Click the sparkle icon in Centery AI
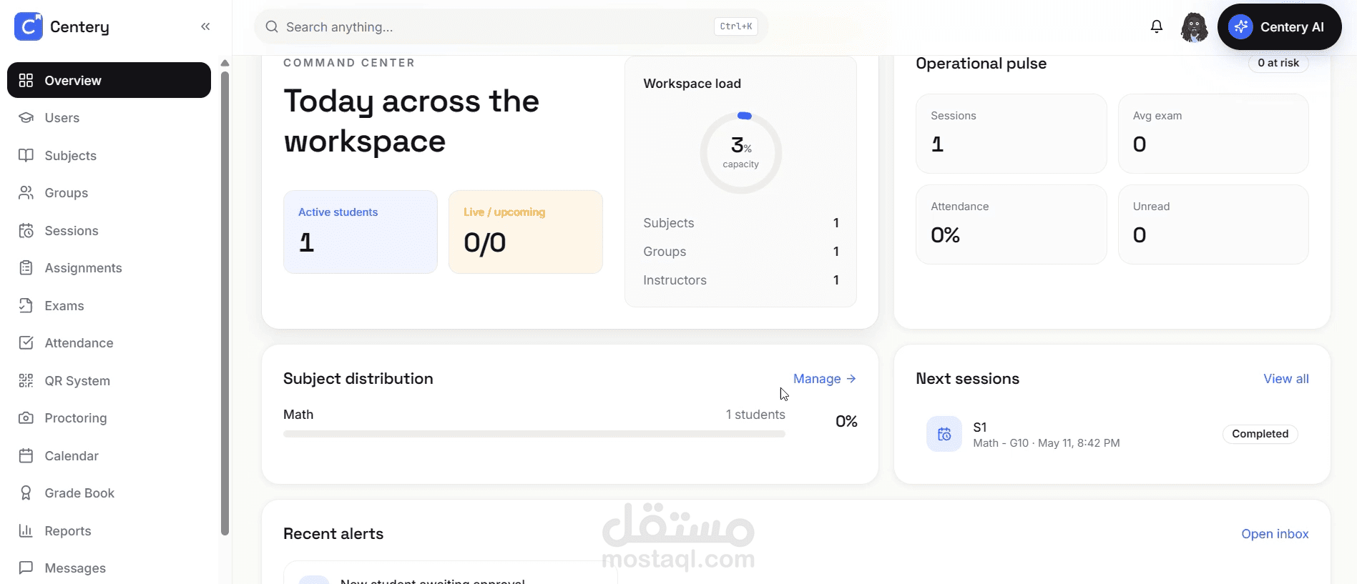This screenshot has height=584, width=1357. coord(1240,26)
